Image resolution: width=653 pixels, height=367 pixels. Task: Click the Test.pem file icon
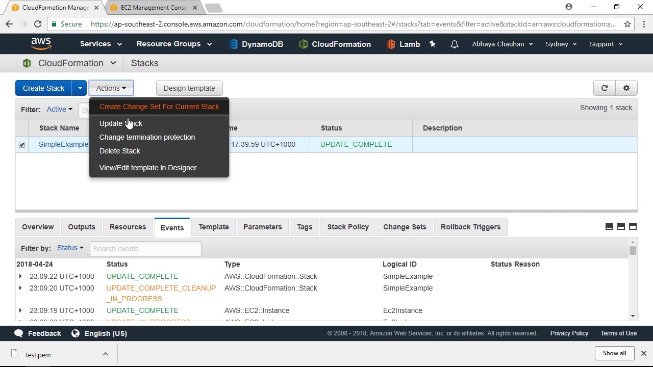14,354
